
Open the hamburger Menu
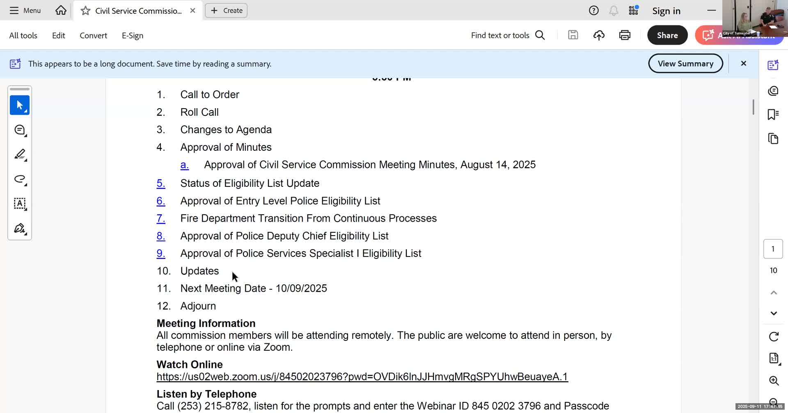pyautogui.click(x=25, y=11)
